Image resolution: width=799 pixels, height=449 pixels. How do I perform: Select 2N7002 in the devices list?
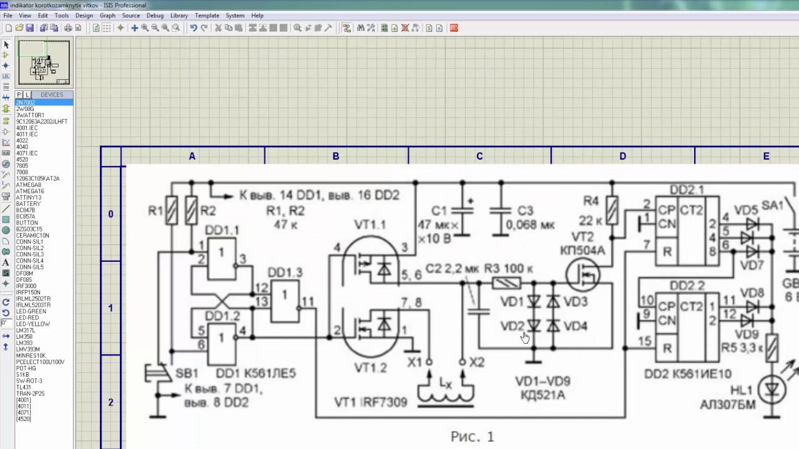pos(44,102)
